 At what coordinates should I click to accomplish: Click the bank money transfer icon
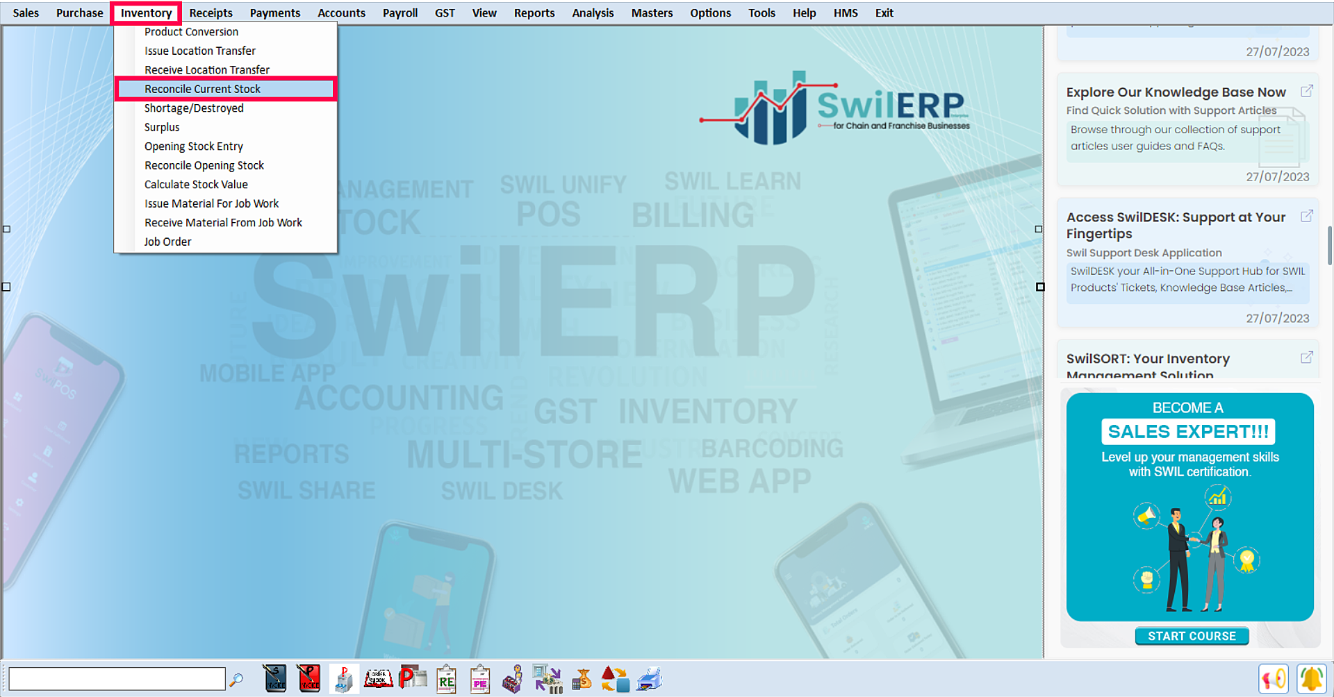[547, 679]
